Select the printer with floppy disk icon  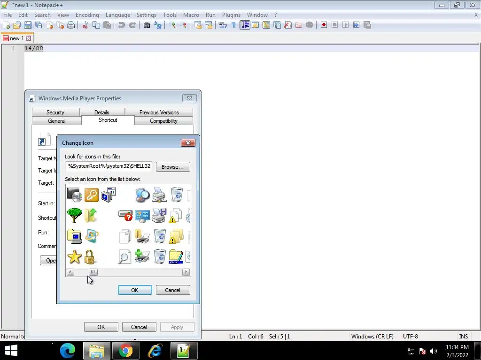click(x=159, y=216)
